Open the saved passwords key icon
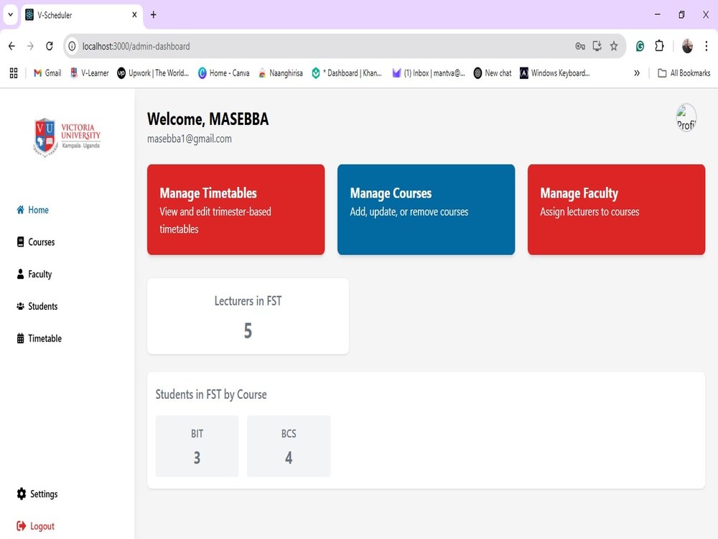This screenshot has width=718, height=539. coord(580,46)
